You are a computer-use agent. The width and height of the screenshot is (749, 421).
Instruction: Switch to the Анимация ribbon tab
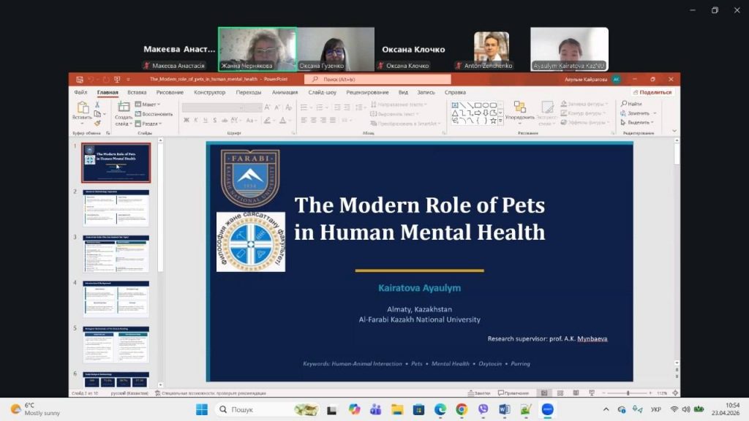[285, 93]
